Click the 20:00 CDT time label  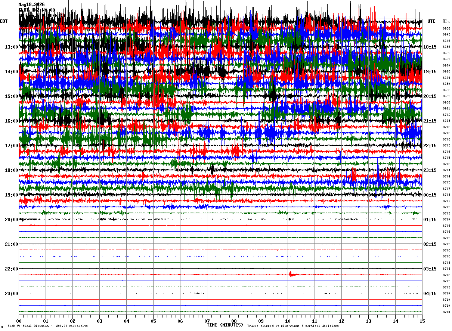[12, 220]
